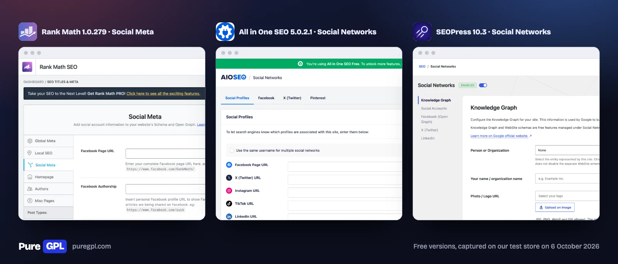Click the Rank Math SEO logo in the plugin header
The width and height of the screenshot is (618, 264).
(x=27, y=67)
